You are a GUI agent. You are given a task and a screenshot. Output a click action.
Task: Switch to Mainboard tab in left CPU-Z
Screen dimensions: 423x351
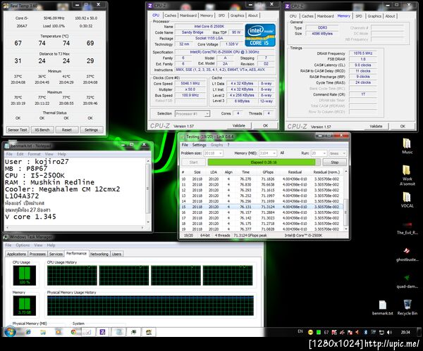[188, 15]
